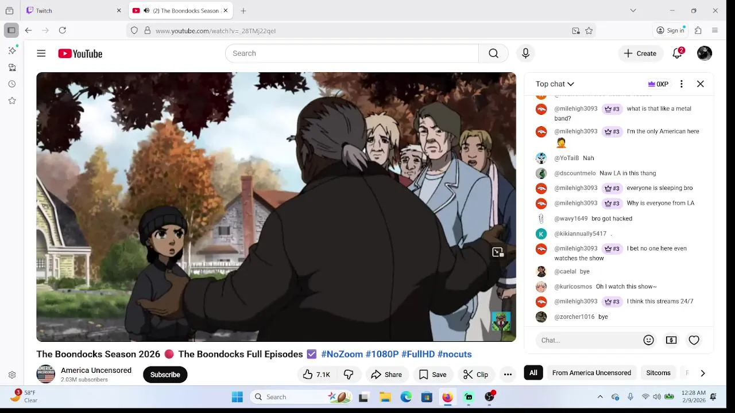Open Firefox View tab overview icon
This screenshot has width=735, height=413.
coord(9,10)
